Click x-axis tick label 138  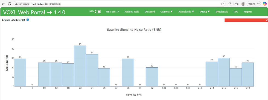click(188, 88)
